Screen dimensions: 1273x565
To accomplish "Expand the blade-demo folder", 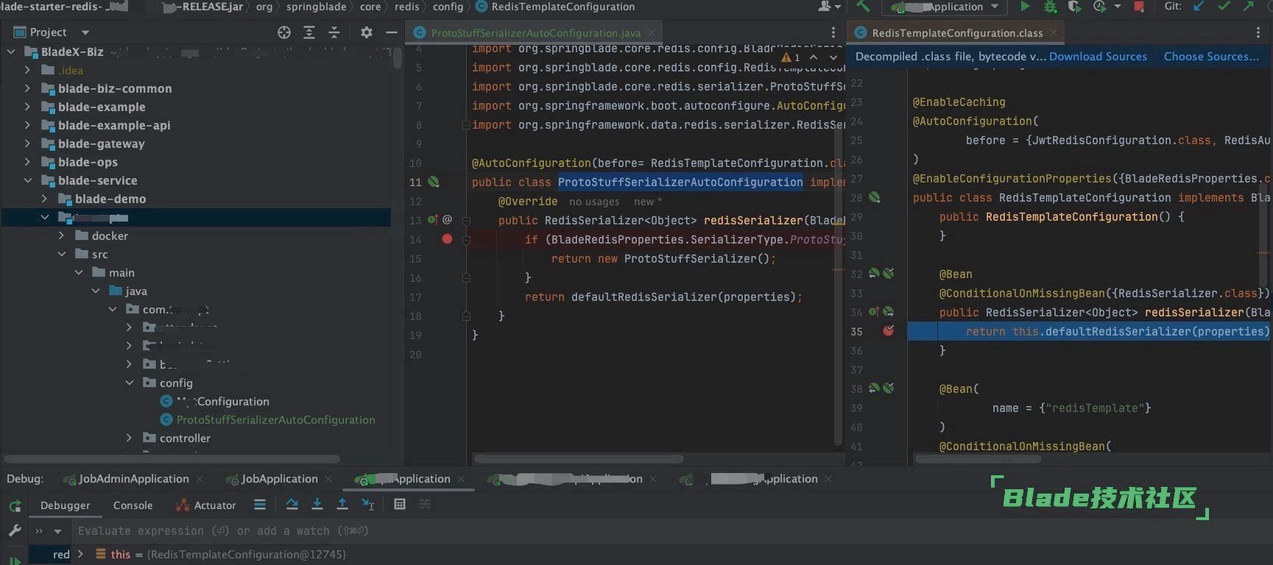I will point(44,199).
